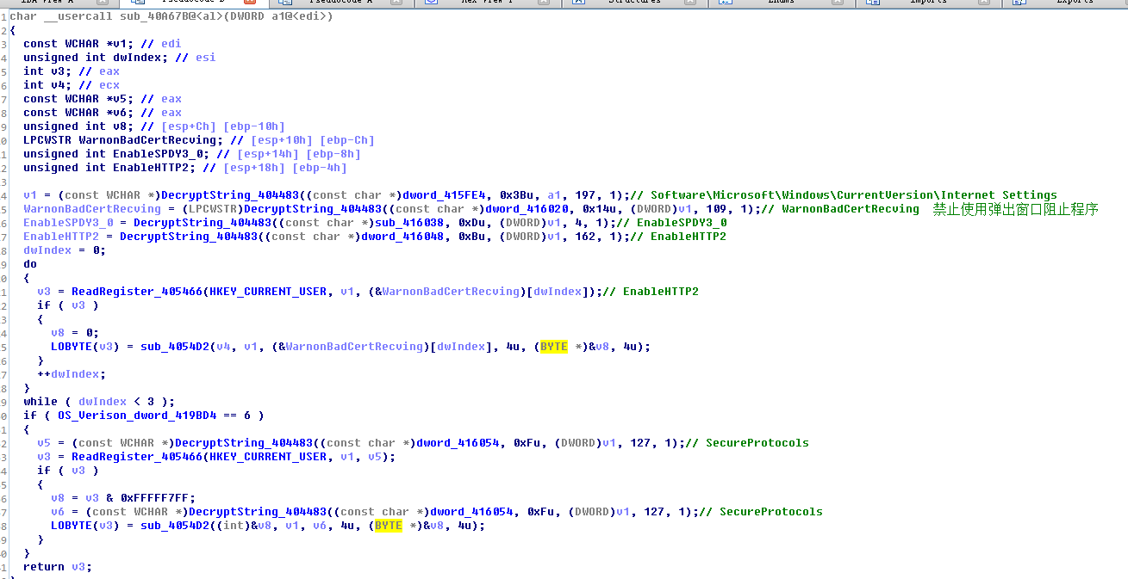1128x579 pixels.
Task: Click HKEY_CURRENT_USER inside the do loop
Action: (268, 292)
